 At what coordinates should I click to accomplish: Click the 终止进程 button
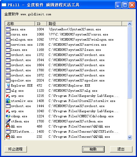click(16, 149)
